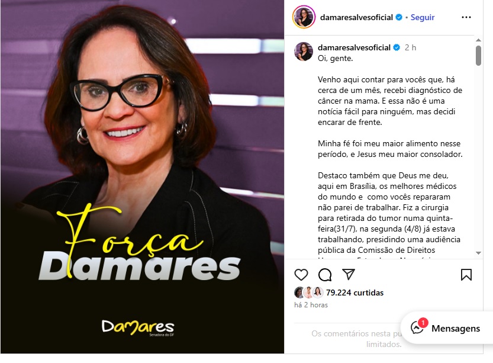This screenshot has height=363, width=493.
Task: Click the verified badge in the header
Action: (x=399, y=17)
